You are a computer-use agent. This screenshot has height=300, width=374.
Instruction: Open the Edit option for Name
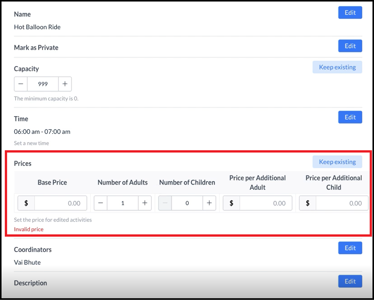350,12
